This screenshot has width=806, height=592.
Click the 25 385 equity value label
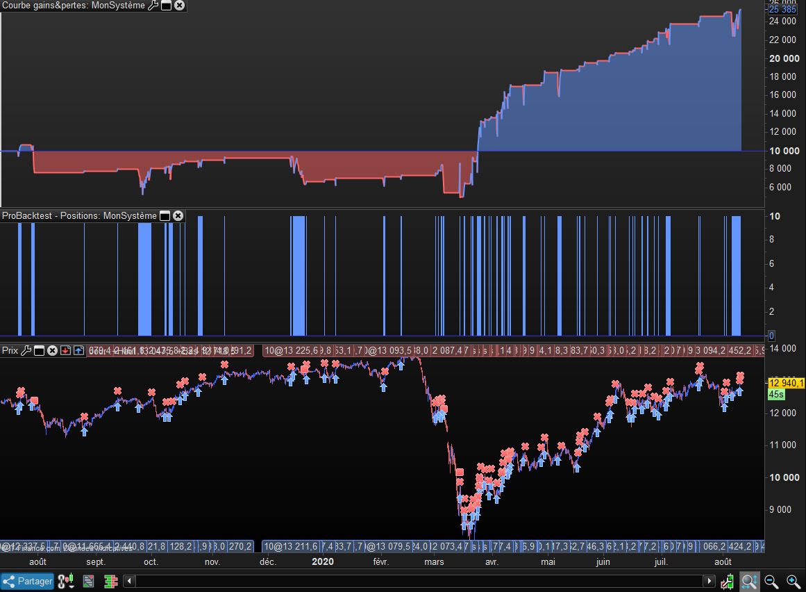pos(782,9)
